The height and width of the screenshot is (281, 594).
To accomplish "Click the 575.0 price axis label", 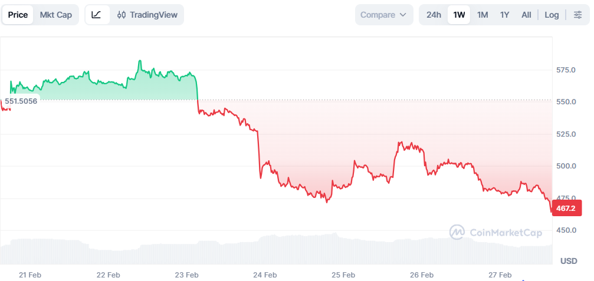I will click(x=567, y=70).
